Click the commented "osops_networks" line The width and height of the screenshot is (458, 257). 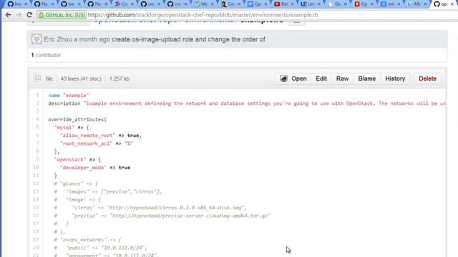click(87, 240)
